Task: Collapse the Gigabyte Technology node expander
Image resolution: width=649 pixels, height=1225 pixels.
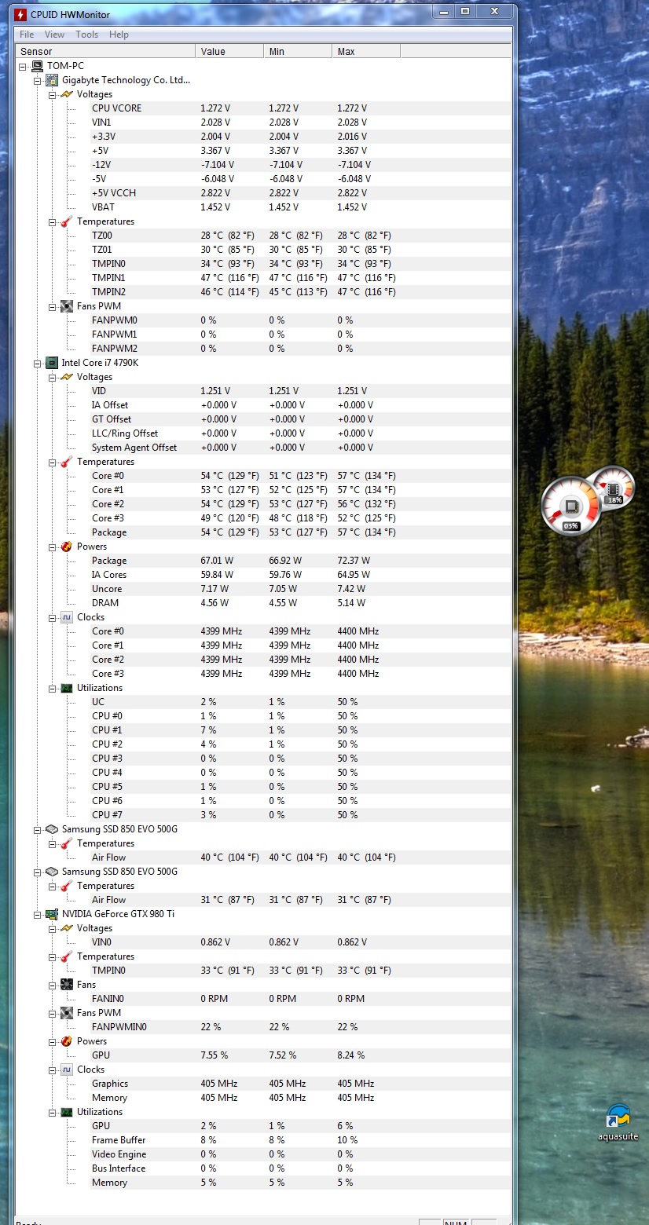Action: tap(37, 80)
